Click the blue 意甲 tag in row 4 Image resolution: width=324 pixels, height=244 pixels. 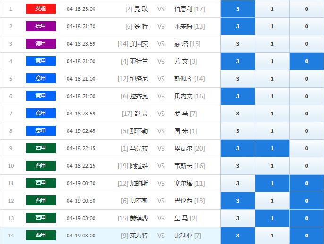(x=41, y=61)
